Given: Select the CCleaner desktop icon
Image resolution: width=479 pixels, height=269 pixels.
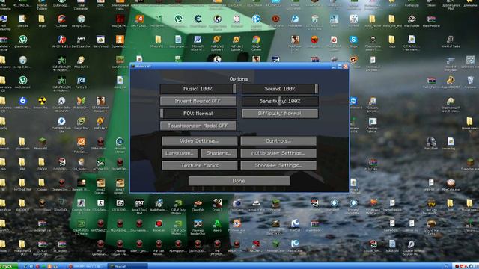Looking at the screenshot, I should 61,22.
